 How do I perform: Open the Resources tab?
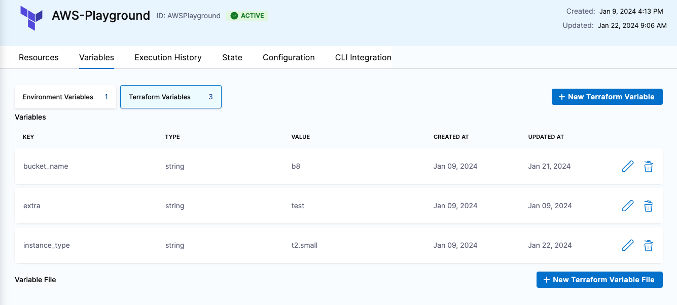point(39,57)
